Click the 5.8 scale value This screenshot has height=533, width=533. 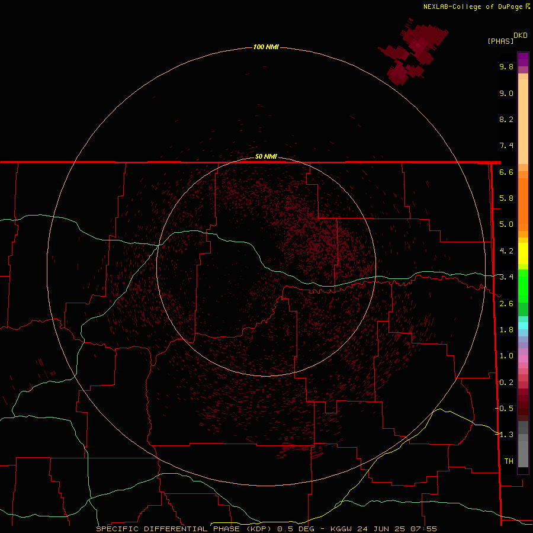coord(506,198)
